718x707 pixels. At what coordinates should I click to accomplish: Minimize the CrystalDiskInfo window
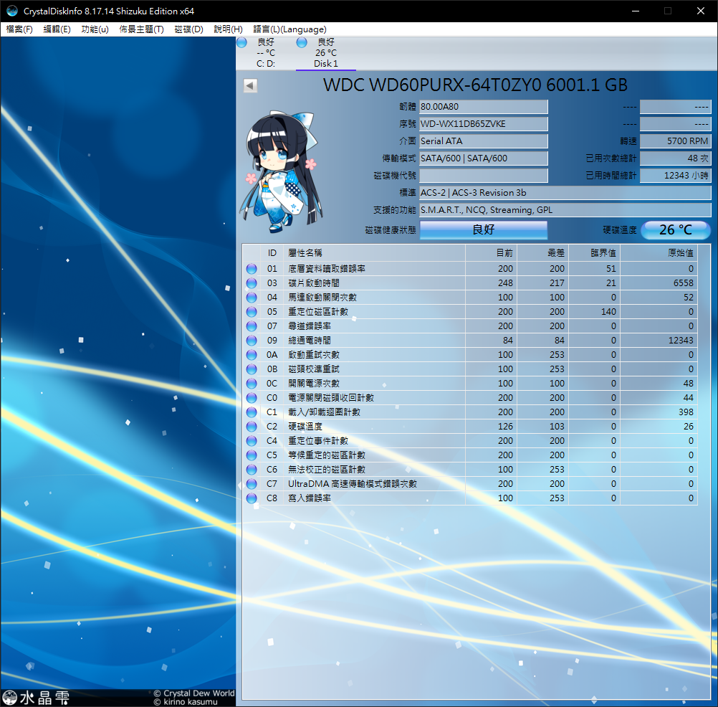[x=636, y=11]
